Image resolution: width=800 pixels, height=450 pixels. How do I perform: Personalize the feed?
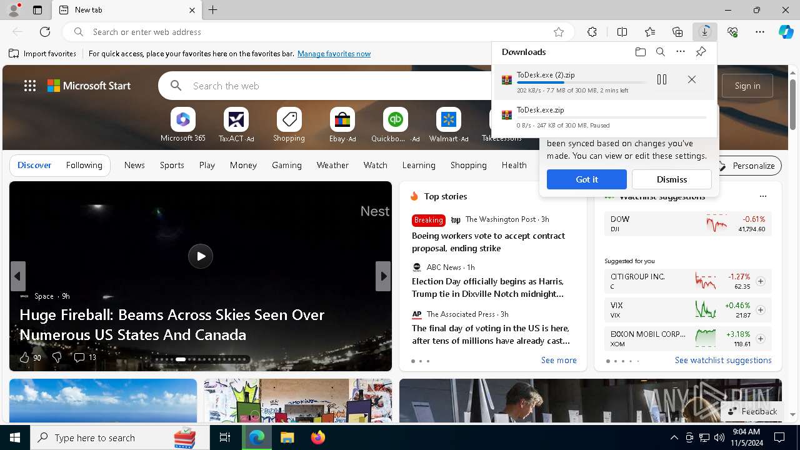tap(747, 166)
